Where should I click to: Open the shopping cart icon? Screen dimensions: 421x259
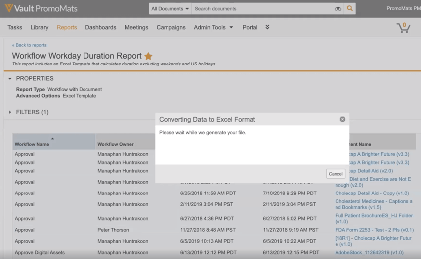403,28
